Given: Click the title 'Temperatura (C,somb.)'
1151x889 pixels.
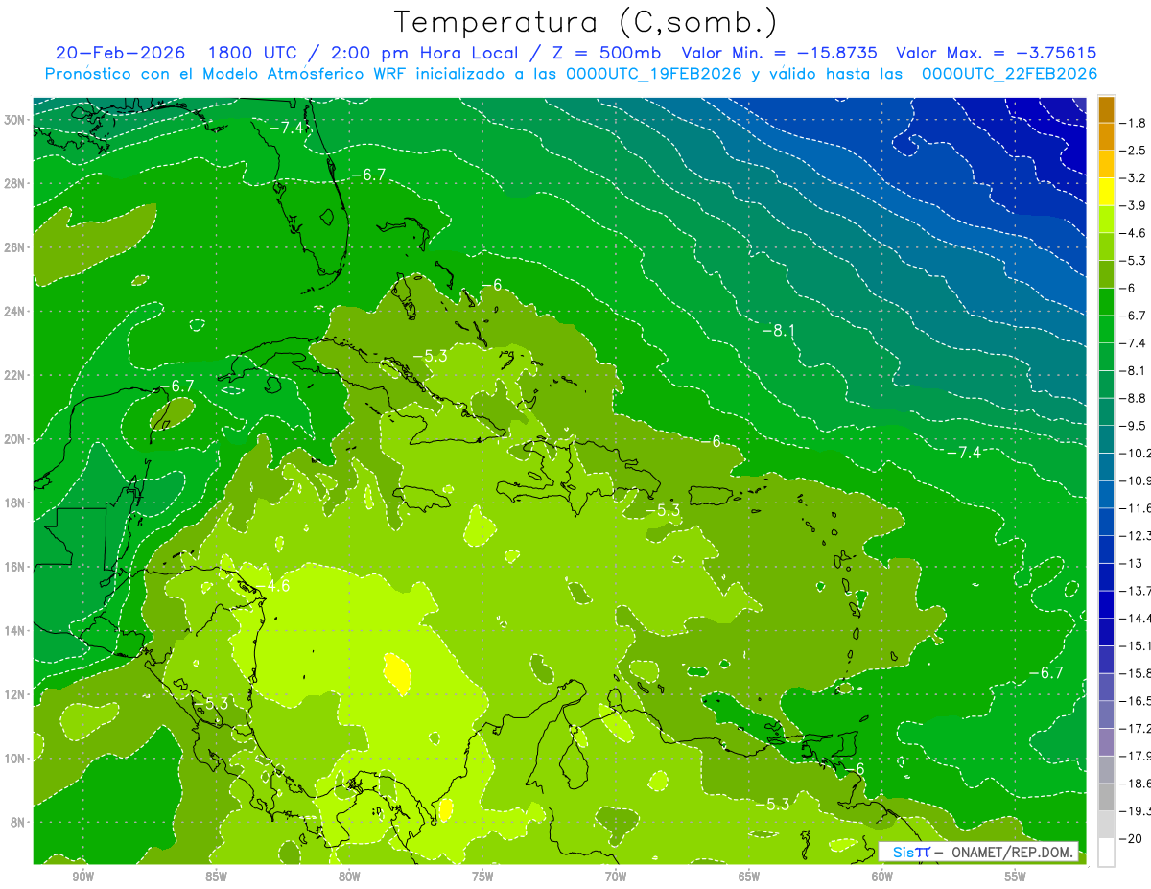Looking at the screenshot, I should (x=585, y=23).
